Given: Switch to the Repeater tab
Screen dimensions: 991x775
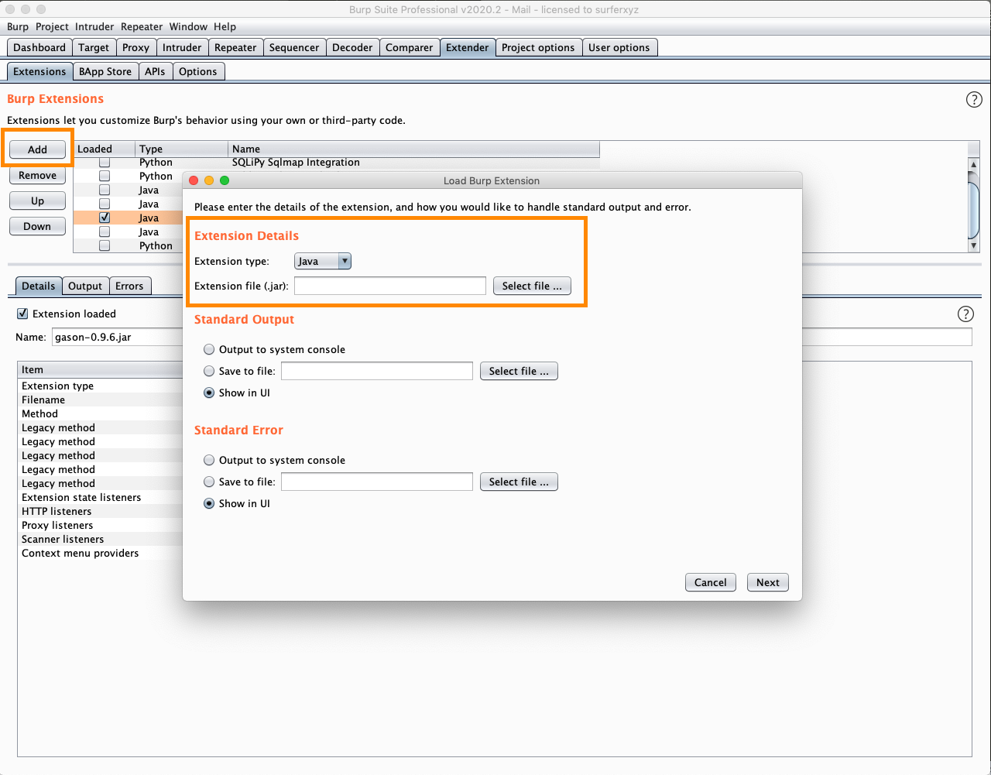Looking at the screenshot, I should 235,47.
